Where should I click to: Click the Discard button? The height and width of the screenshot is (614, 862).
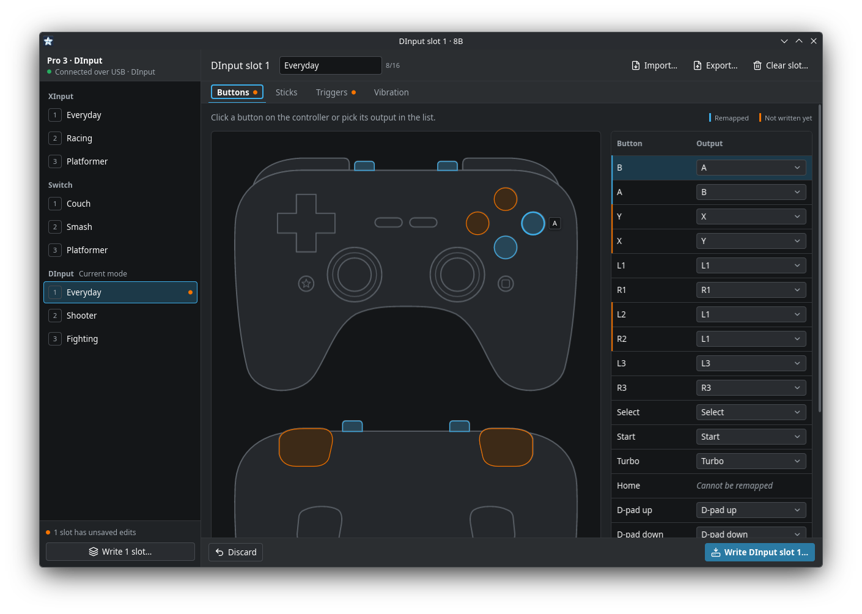click(x=236, y=552)
